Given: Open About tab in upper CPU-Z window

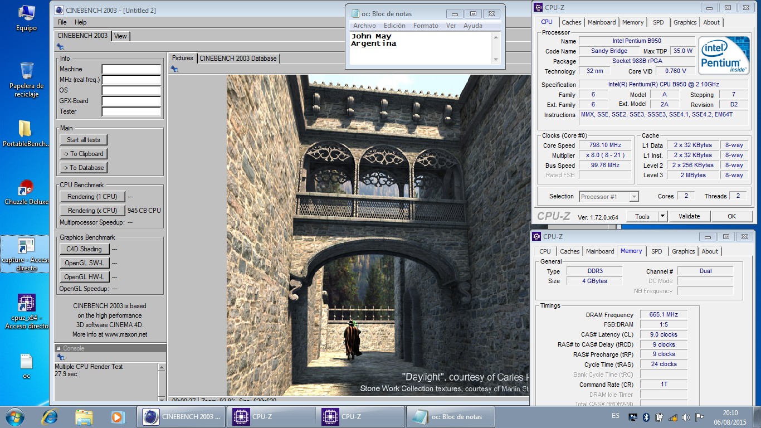Looking at the screenshot, I should point(711,22).
